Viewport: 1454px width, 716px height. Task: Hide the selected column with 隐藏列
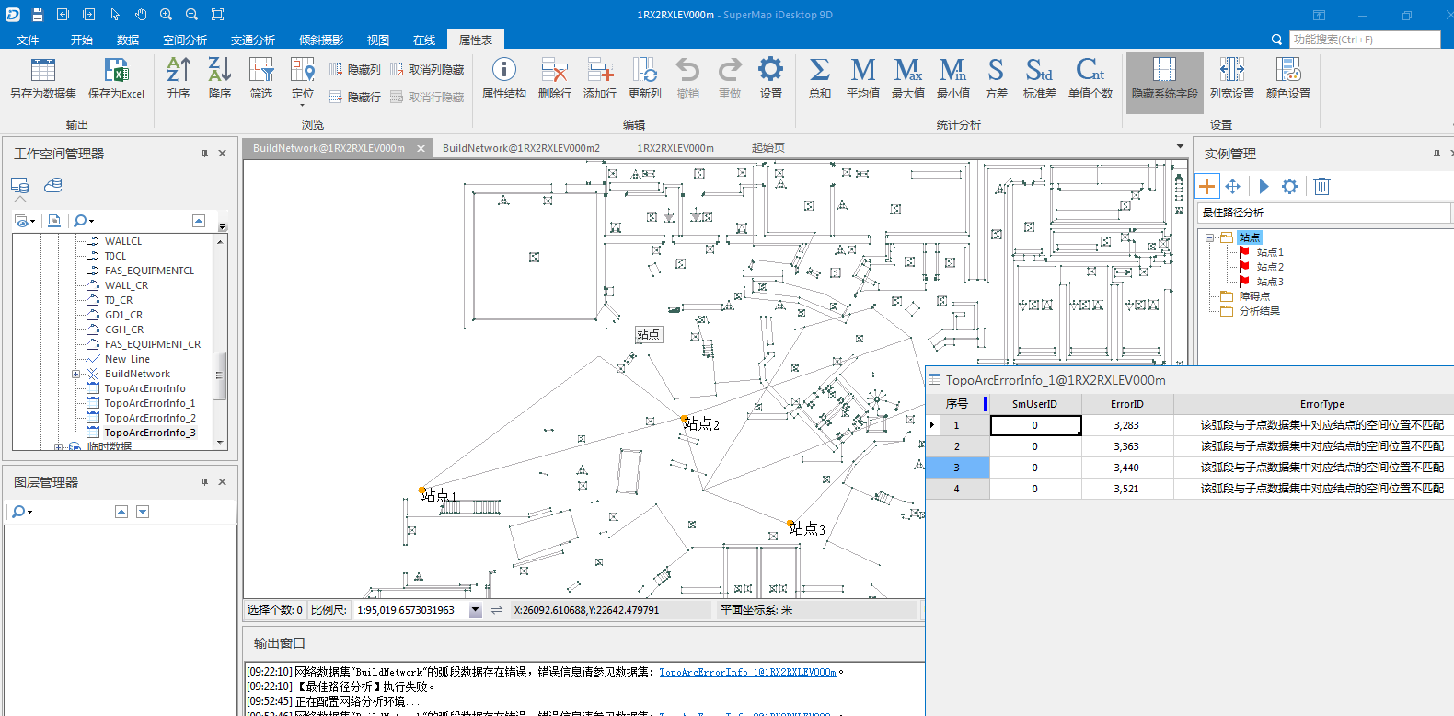click(x=355, y=69)
